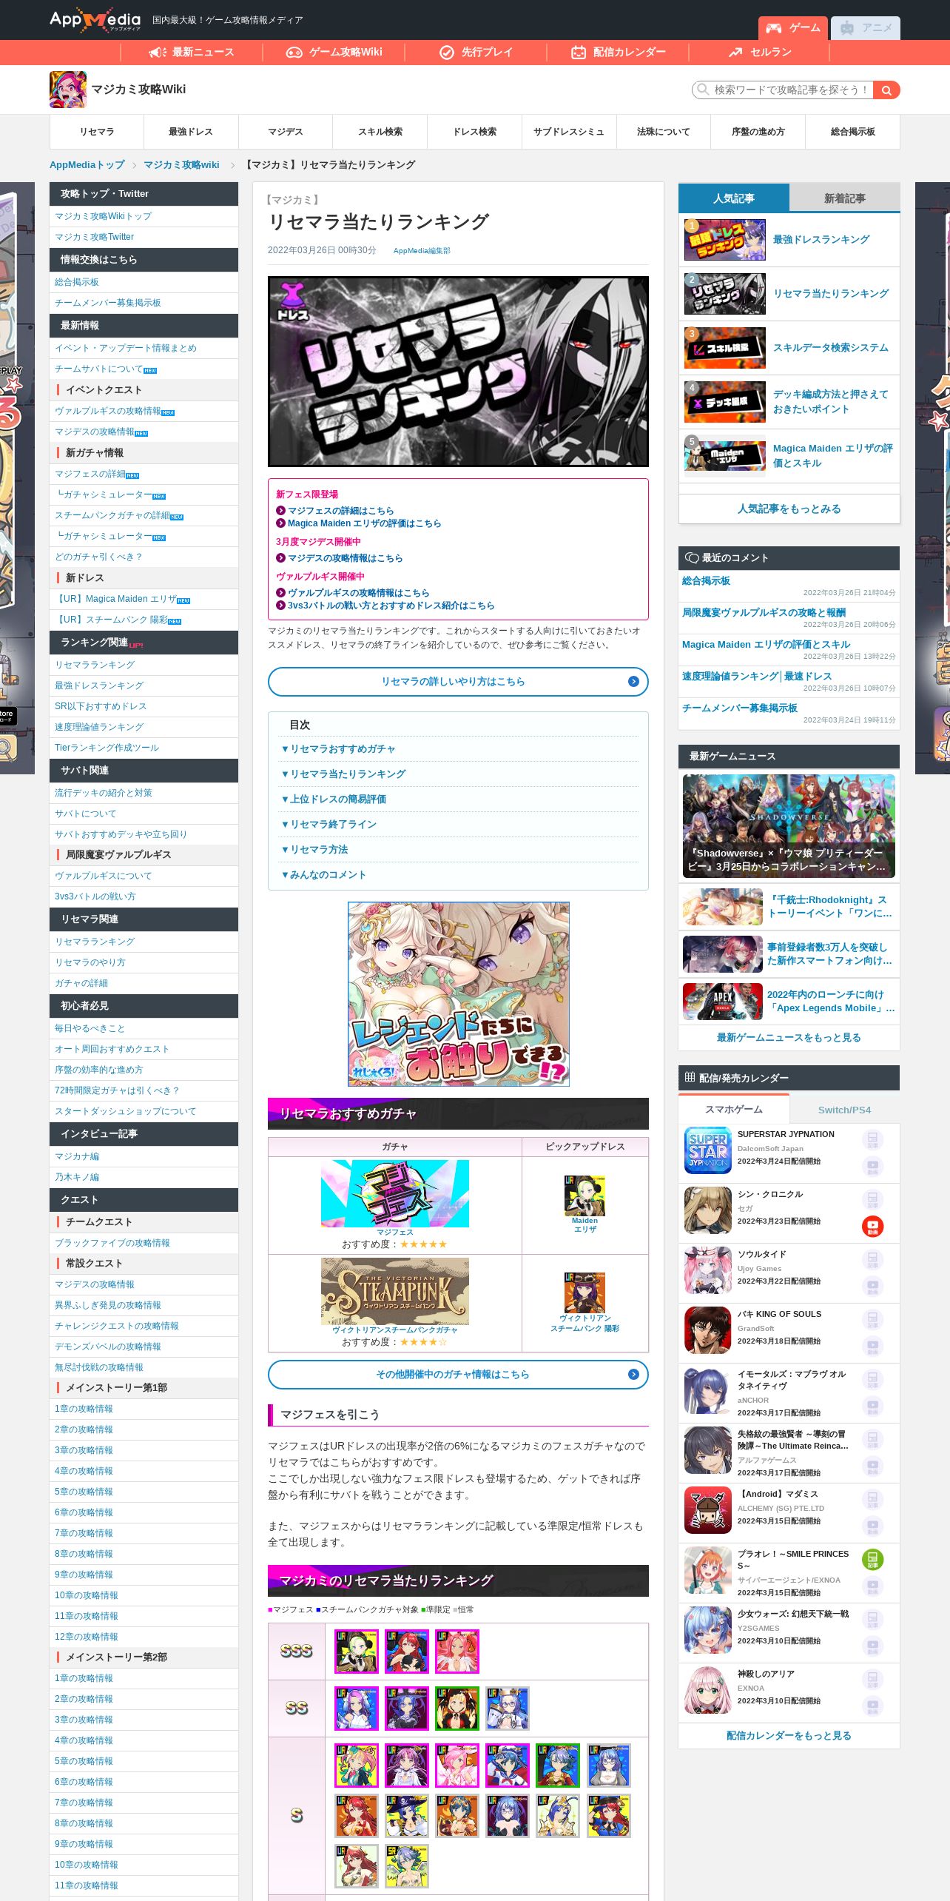
Task: Click AppMedia編集部 author link
Action: tap(422, 251)
